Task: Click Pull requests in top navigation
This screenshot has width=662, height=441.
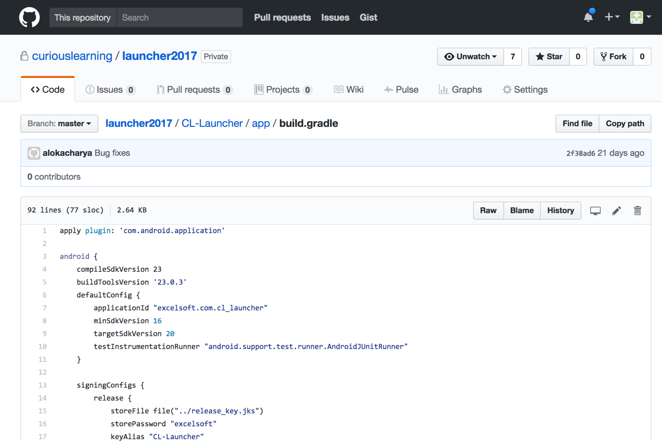Action: pyautogui.click(x=282, y=17)
